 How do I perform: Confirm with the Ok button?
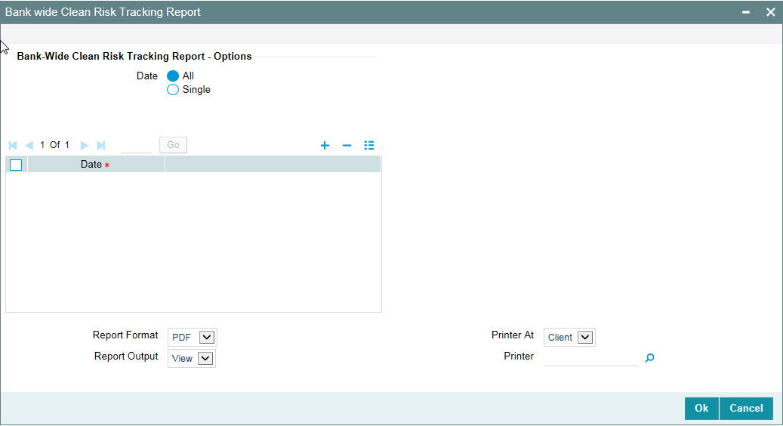point(701,408)
